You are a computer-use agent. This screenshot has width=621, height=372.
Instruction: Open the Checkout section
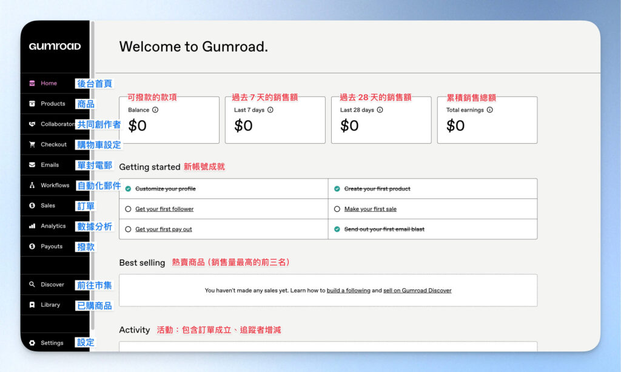(55, 144)
